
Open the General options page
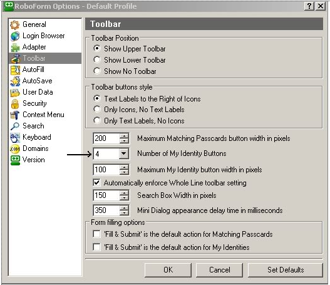(34, 24)
